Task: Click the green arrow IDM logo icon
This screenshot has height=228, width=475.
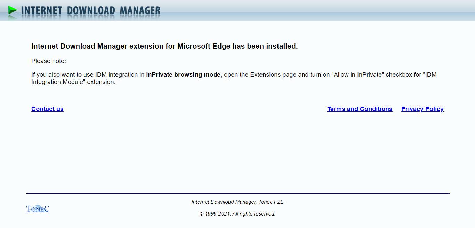Action: click(x=13, y=10)
